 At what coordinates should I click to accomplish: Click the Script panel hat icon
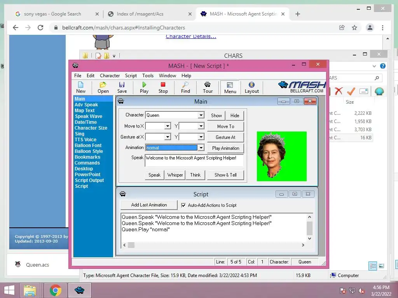[x=123, y=194]
